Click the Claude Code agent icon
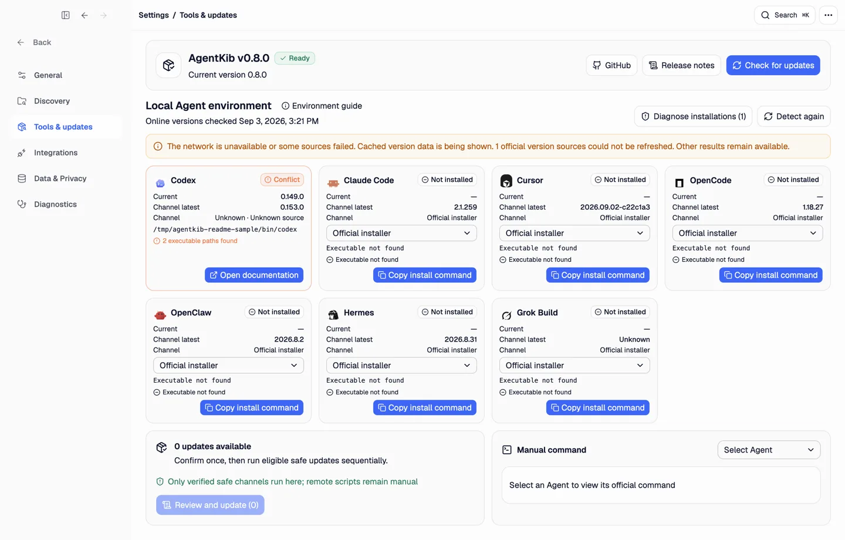845x540 pixels. [x=333, y=182]
